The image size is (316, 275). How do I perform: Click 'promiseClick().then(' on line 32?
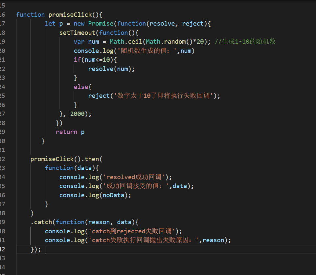[x=66, y=159]
